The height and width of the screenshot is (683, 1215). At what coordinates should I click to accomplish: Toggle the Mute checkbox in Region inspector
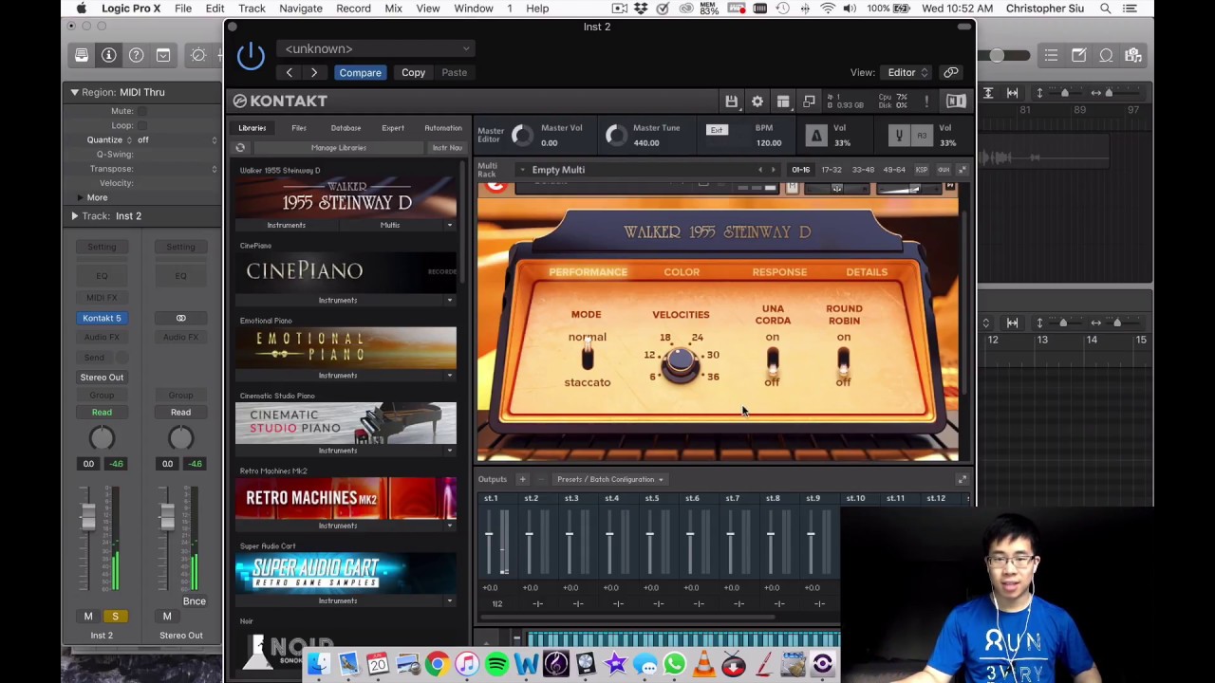click(x=142, y=111)
